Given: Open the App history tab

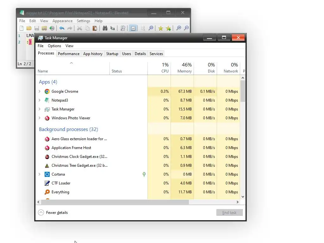Looking at the screenshot, I should 93,54.
